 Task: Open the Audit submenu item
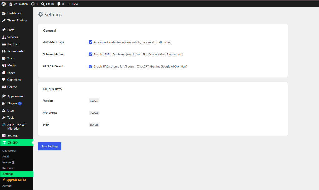pos(6,156)
